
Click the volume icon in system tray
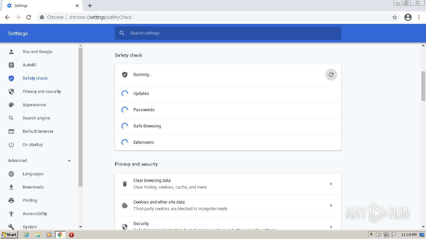378,235
